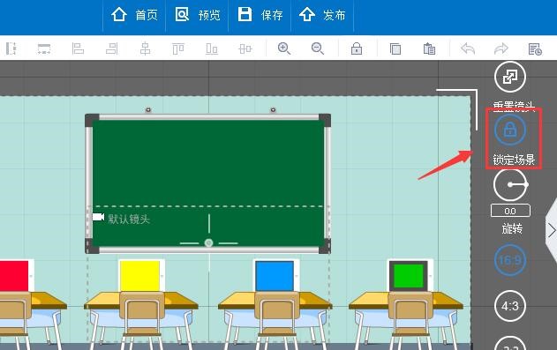Screen dimensions: 557x350
Task: Select the yellow laptop screen
Action: coord(140,276)
